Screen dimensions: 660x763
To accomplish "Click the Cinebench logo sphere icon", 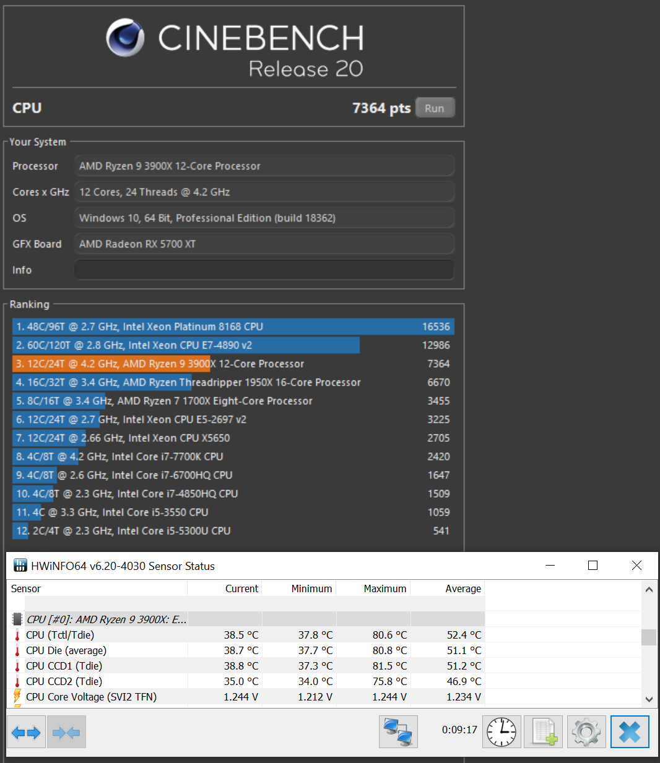I will [125, 37].
